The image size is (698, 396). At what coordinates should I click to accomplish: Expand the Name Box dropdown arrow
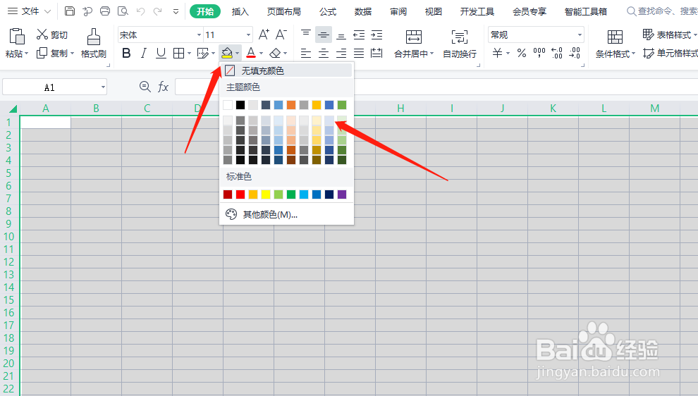click(x=103, y=87)
